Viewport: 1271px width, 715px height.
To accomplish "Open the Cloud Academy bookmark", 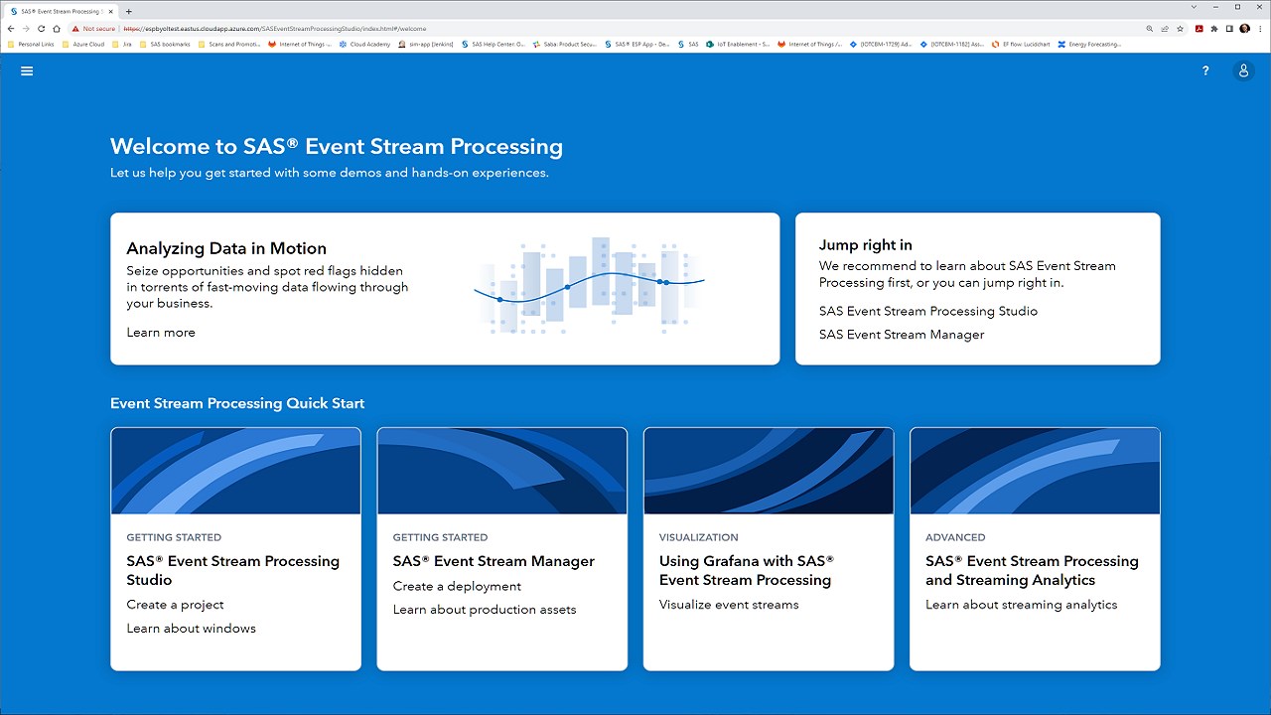I will pos(364,45).
